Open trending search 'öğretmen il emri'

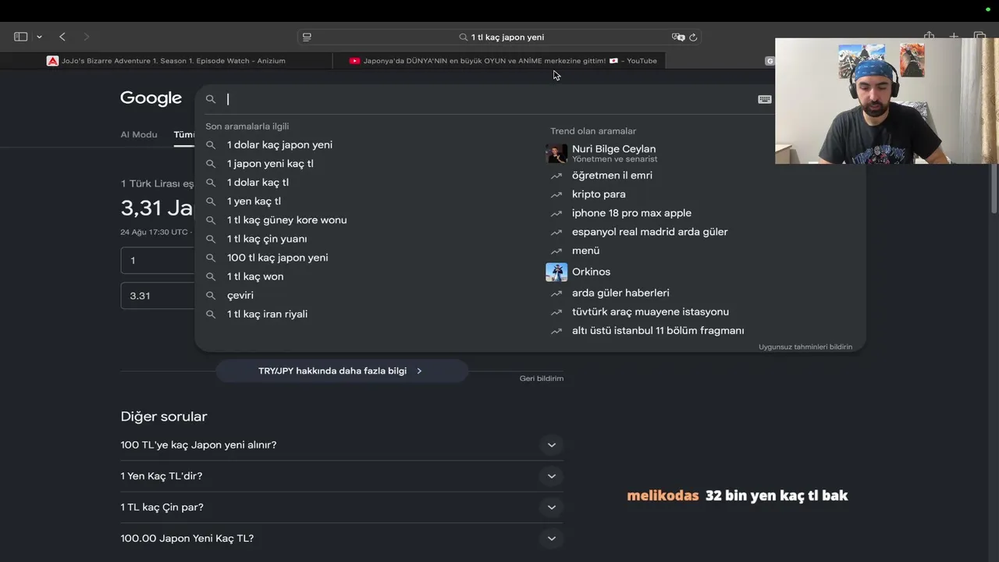pos(612,175)
